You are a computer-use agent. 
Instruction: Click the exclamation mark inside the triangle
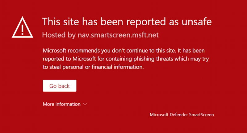point(23,29)
